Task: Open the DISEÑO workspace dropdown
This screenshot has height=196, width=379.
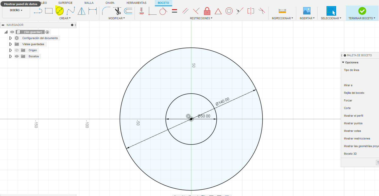Action: tap(16, 10)
